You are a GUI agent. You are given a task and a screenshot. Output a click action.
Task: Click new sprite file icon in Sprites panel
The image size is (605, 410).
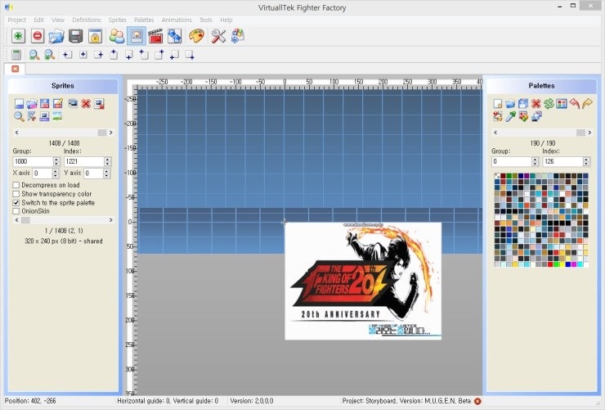(x=19, y=103)
